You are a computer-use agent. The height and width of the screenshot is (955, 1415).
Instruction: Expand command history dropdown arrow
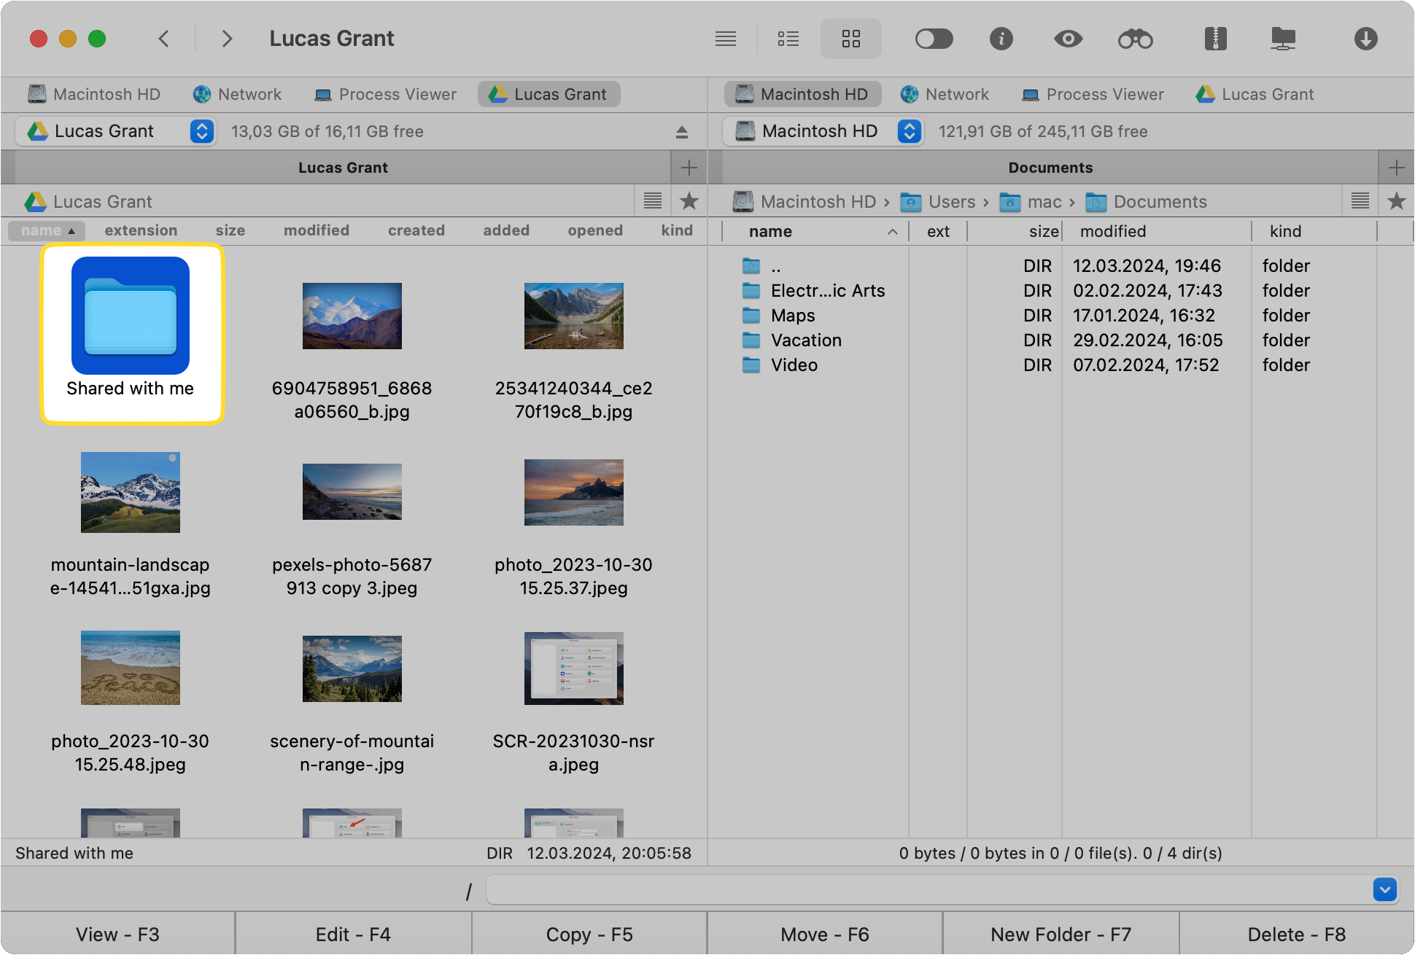[1384, 890]
